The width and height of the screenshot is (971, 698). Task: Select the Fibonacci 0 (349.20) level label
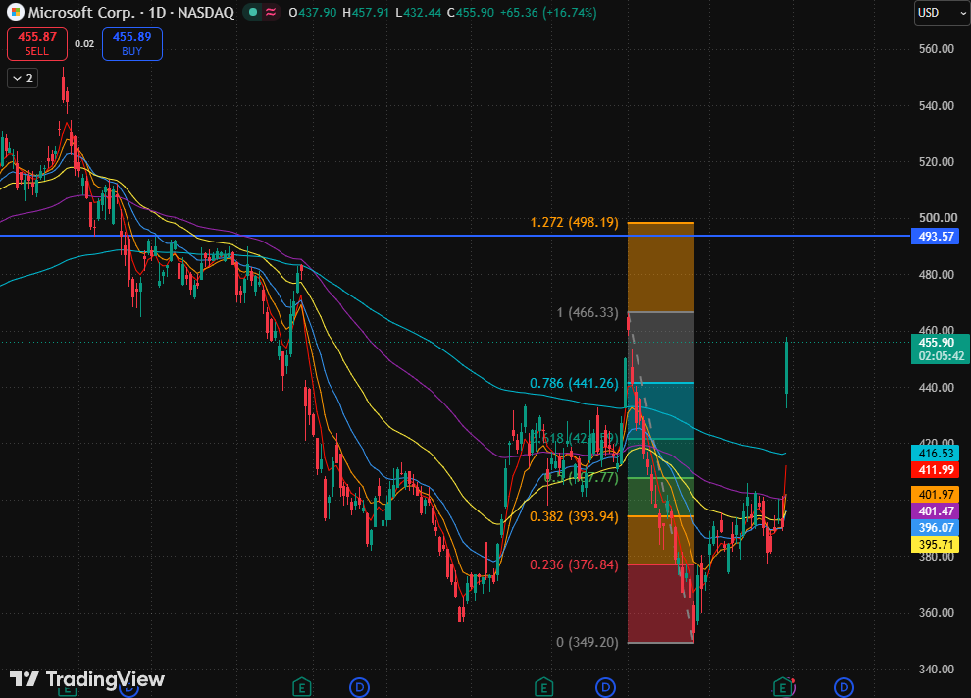point(588,642)
